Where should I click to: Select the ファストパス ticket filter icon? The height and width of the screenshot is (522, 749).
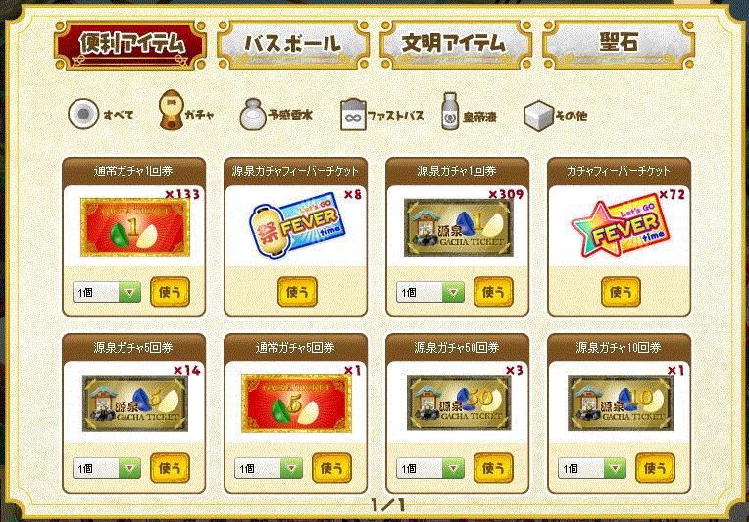click(x=353, y=115)
